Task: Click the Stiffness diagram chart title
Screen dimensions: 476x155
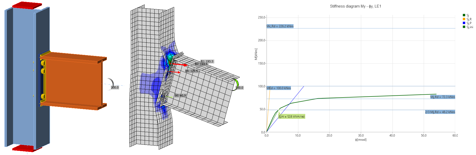Action: (x=355, y=6)
